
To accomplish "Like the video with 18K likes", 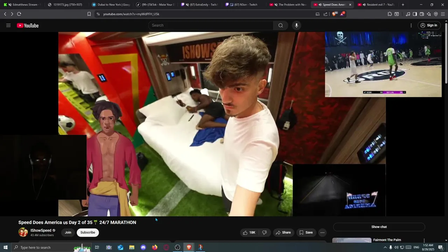I will click(x=249, y=232).
